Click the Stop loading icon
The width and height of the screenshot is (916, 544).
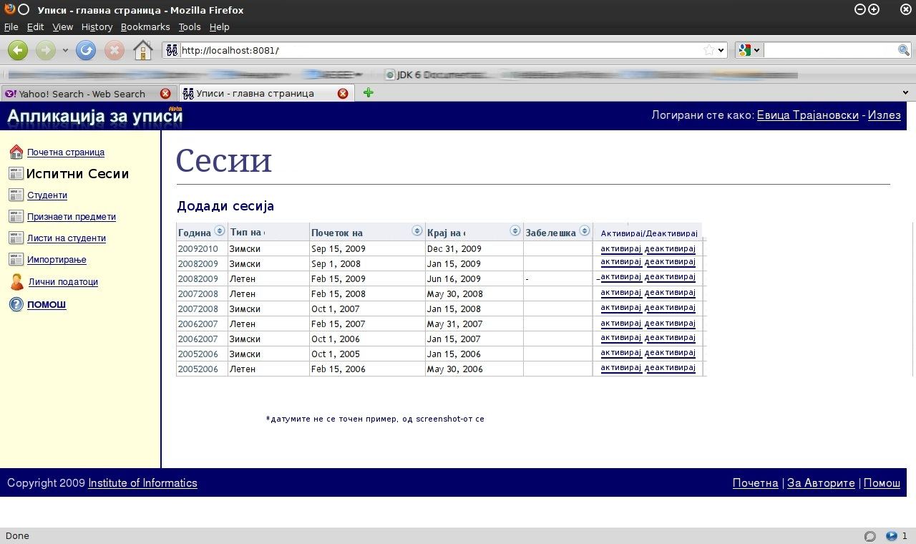coord(114,50)
